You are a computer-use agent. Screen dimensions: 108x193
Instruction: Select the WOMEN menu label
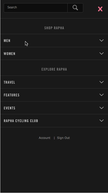[10, 54]
